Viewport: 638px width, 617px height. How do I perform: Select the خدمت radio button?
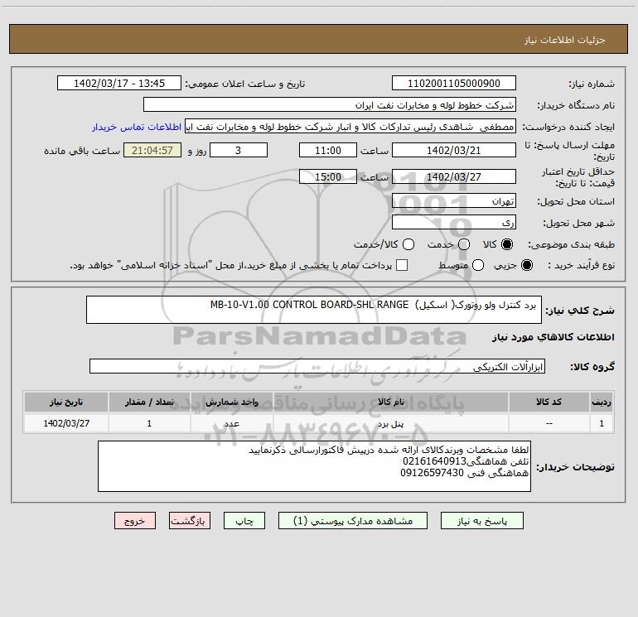464,244
